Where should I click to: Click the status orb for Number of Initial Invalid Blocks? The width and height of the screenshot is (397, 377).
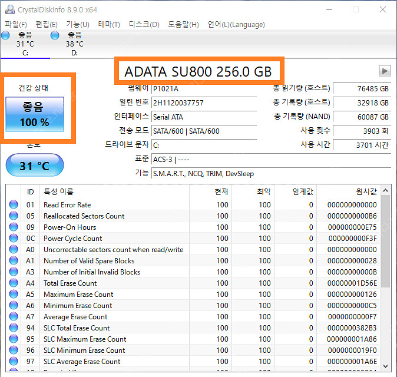[14, 272]
